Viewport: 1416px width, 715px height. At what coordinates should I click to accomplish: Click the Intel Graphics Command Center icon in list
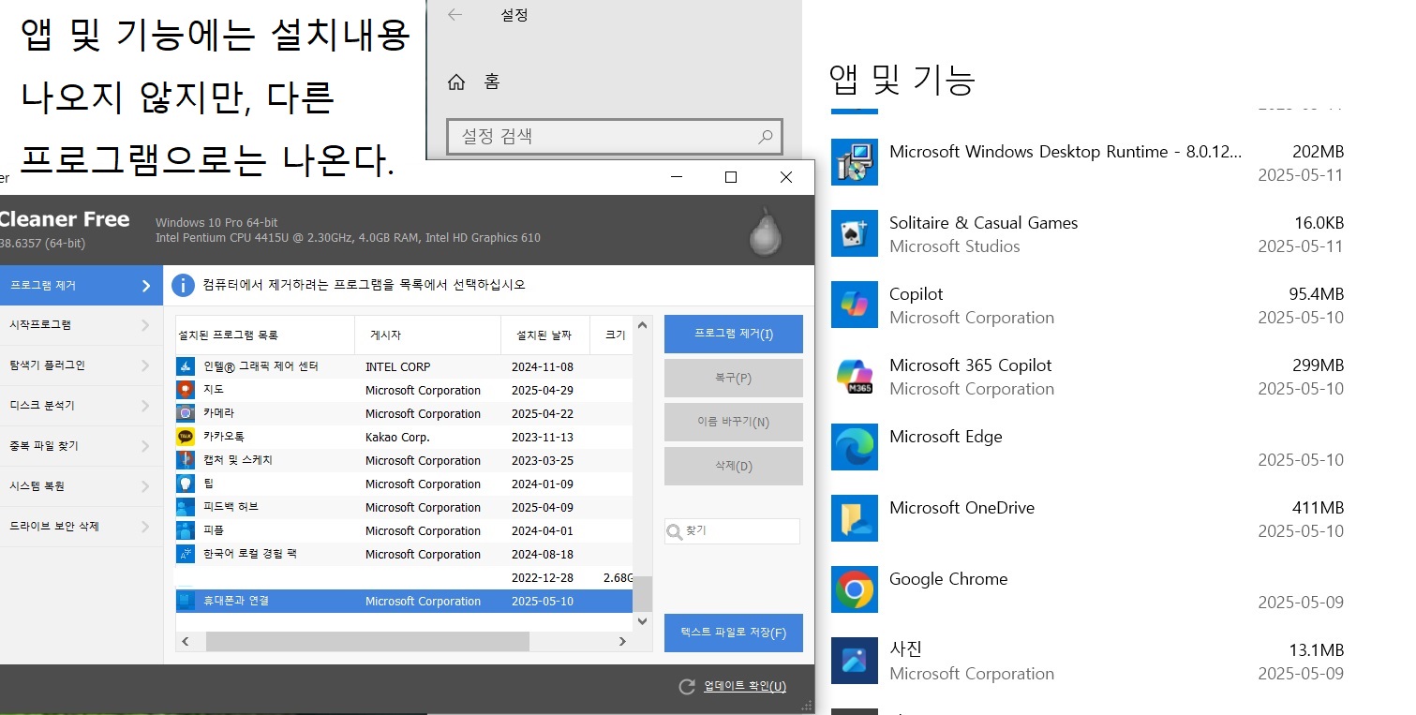click(185, 366)
